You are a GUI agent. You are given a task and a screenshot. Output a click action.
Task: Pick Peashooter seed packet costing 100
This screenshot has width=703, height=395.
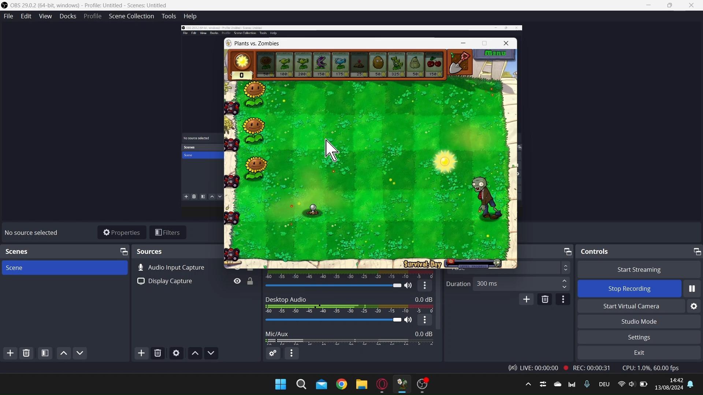(x=285, y=64)
